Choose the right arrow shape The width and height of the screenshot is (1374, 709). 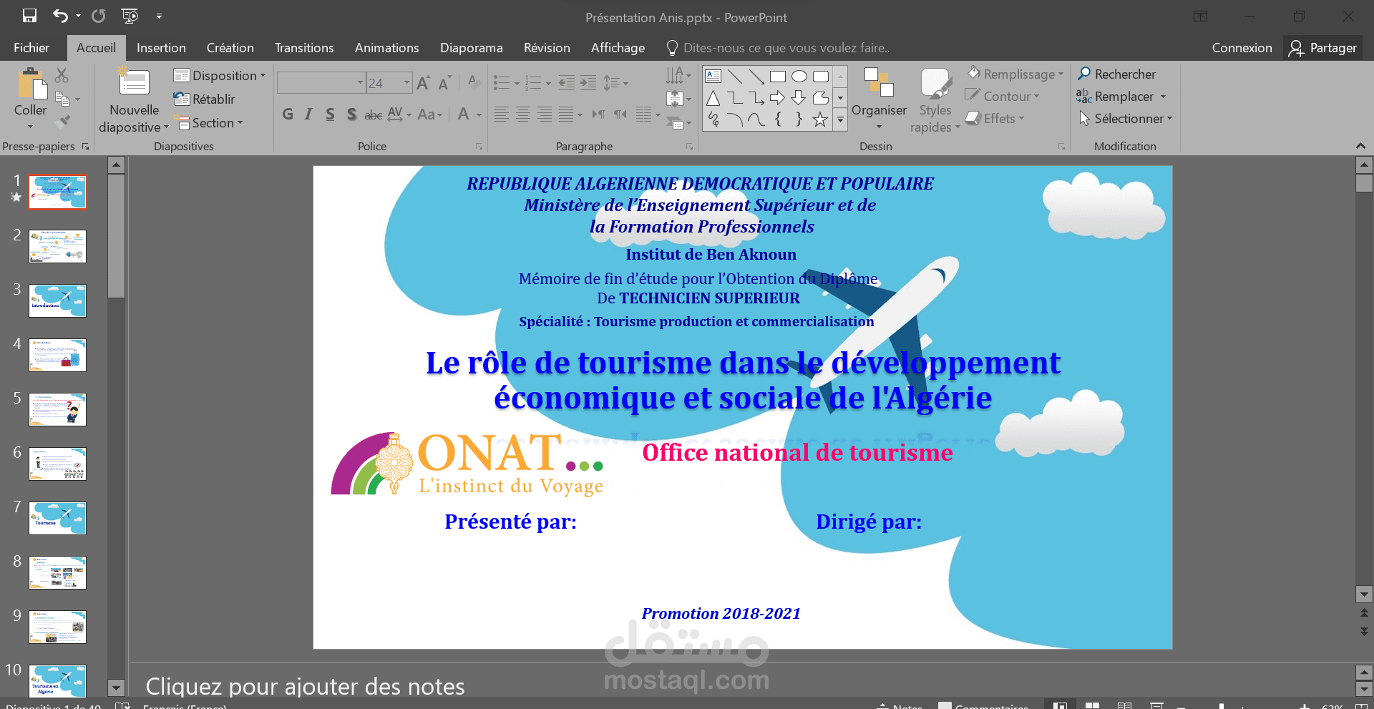click(x=777, y=98)
